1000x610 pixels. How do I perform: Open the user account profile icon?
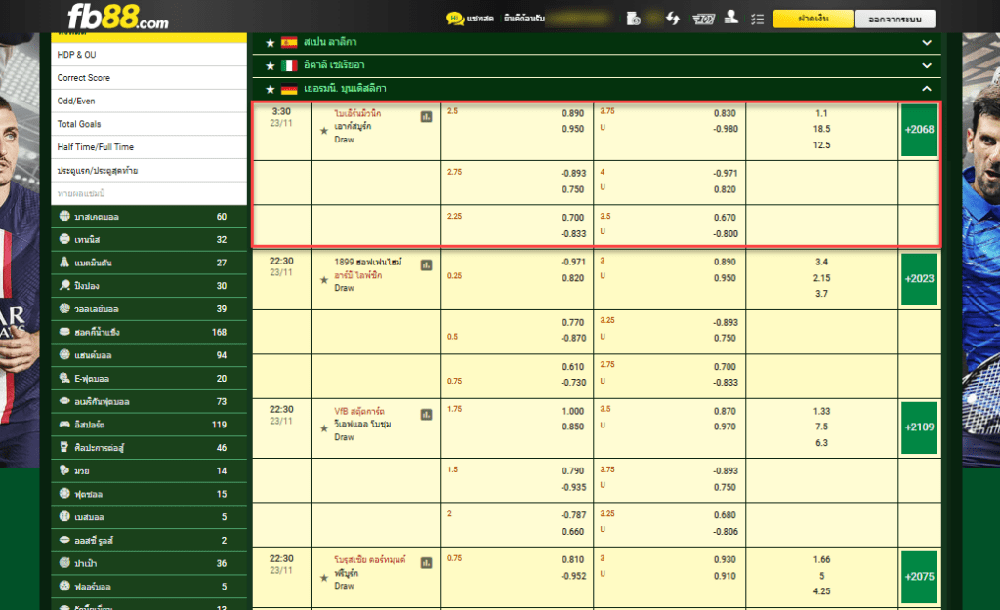pos(731,18)
